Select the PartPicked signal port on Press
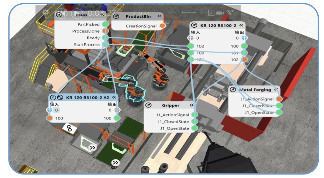The width and height of the screenshot is (324, 178). tap(105, 24)
